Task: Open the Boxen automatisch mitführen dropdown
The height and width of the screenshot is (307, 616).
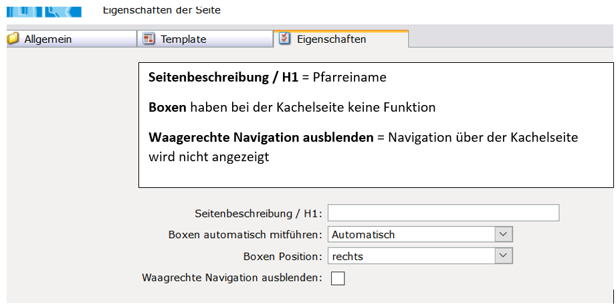Action: point(420,235)
